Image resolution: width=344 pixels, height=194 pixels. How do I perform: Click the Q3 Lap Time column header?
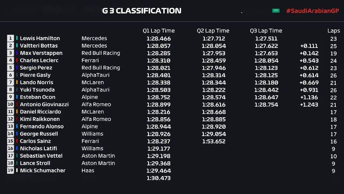point(266,31)
